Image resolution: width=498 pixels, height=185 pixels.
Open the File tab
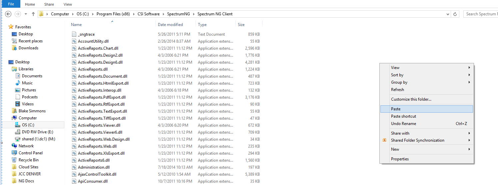point(11,4)
